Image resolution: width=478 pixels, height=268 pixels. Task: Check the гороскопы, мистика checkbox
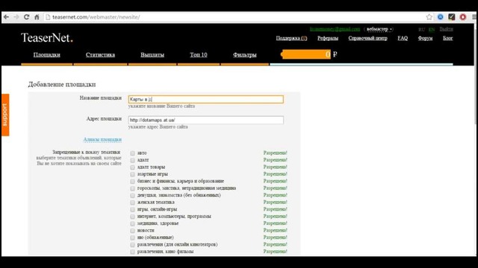point(133,188)
